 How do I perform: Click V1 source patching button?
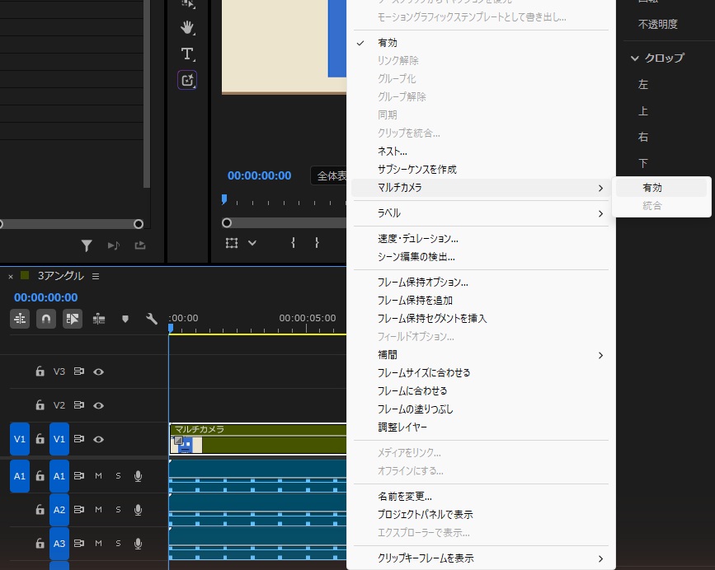coord(20,439)
